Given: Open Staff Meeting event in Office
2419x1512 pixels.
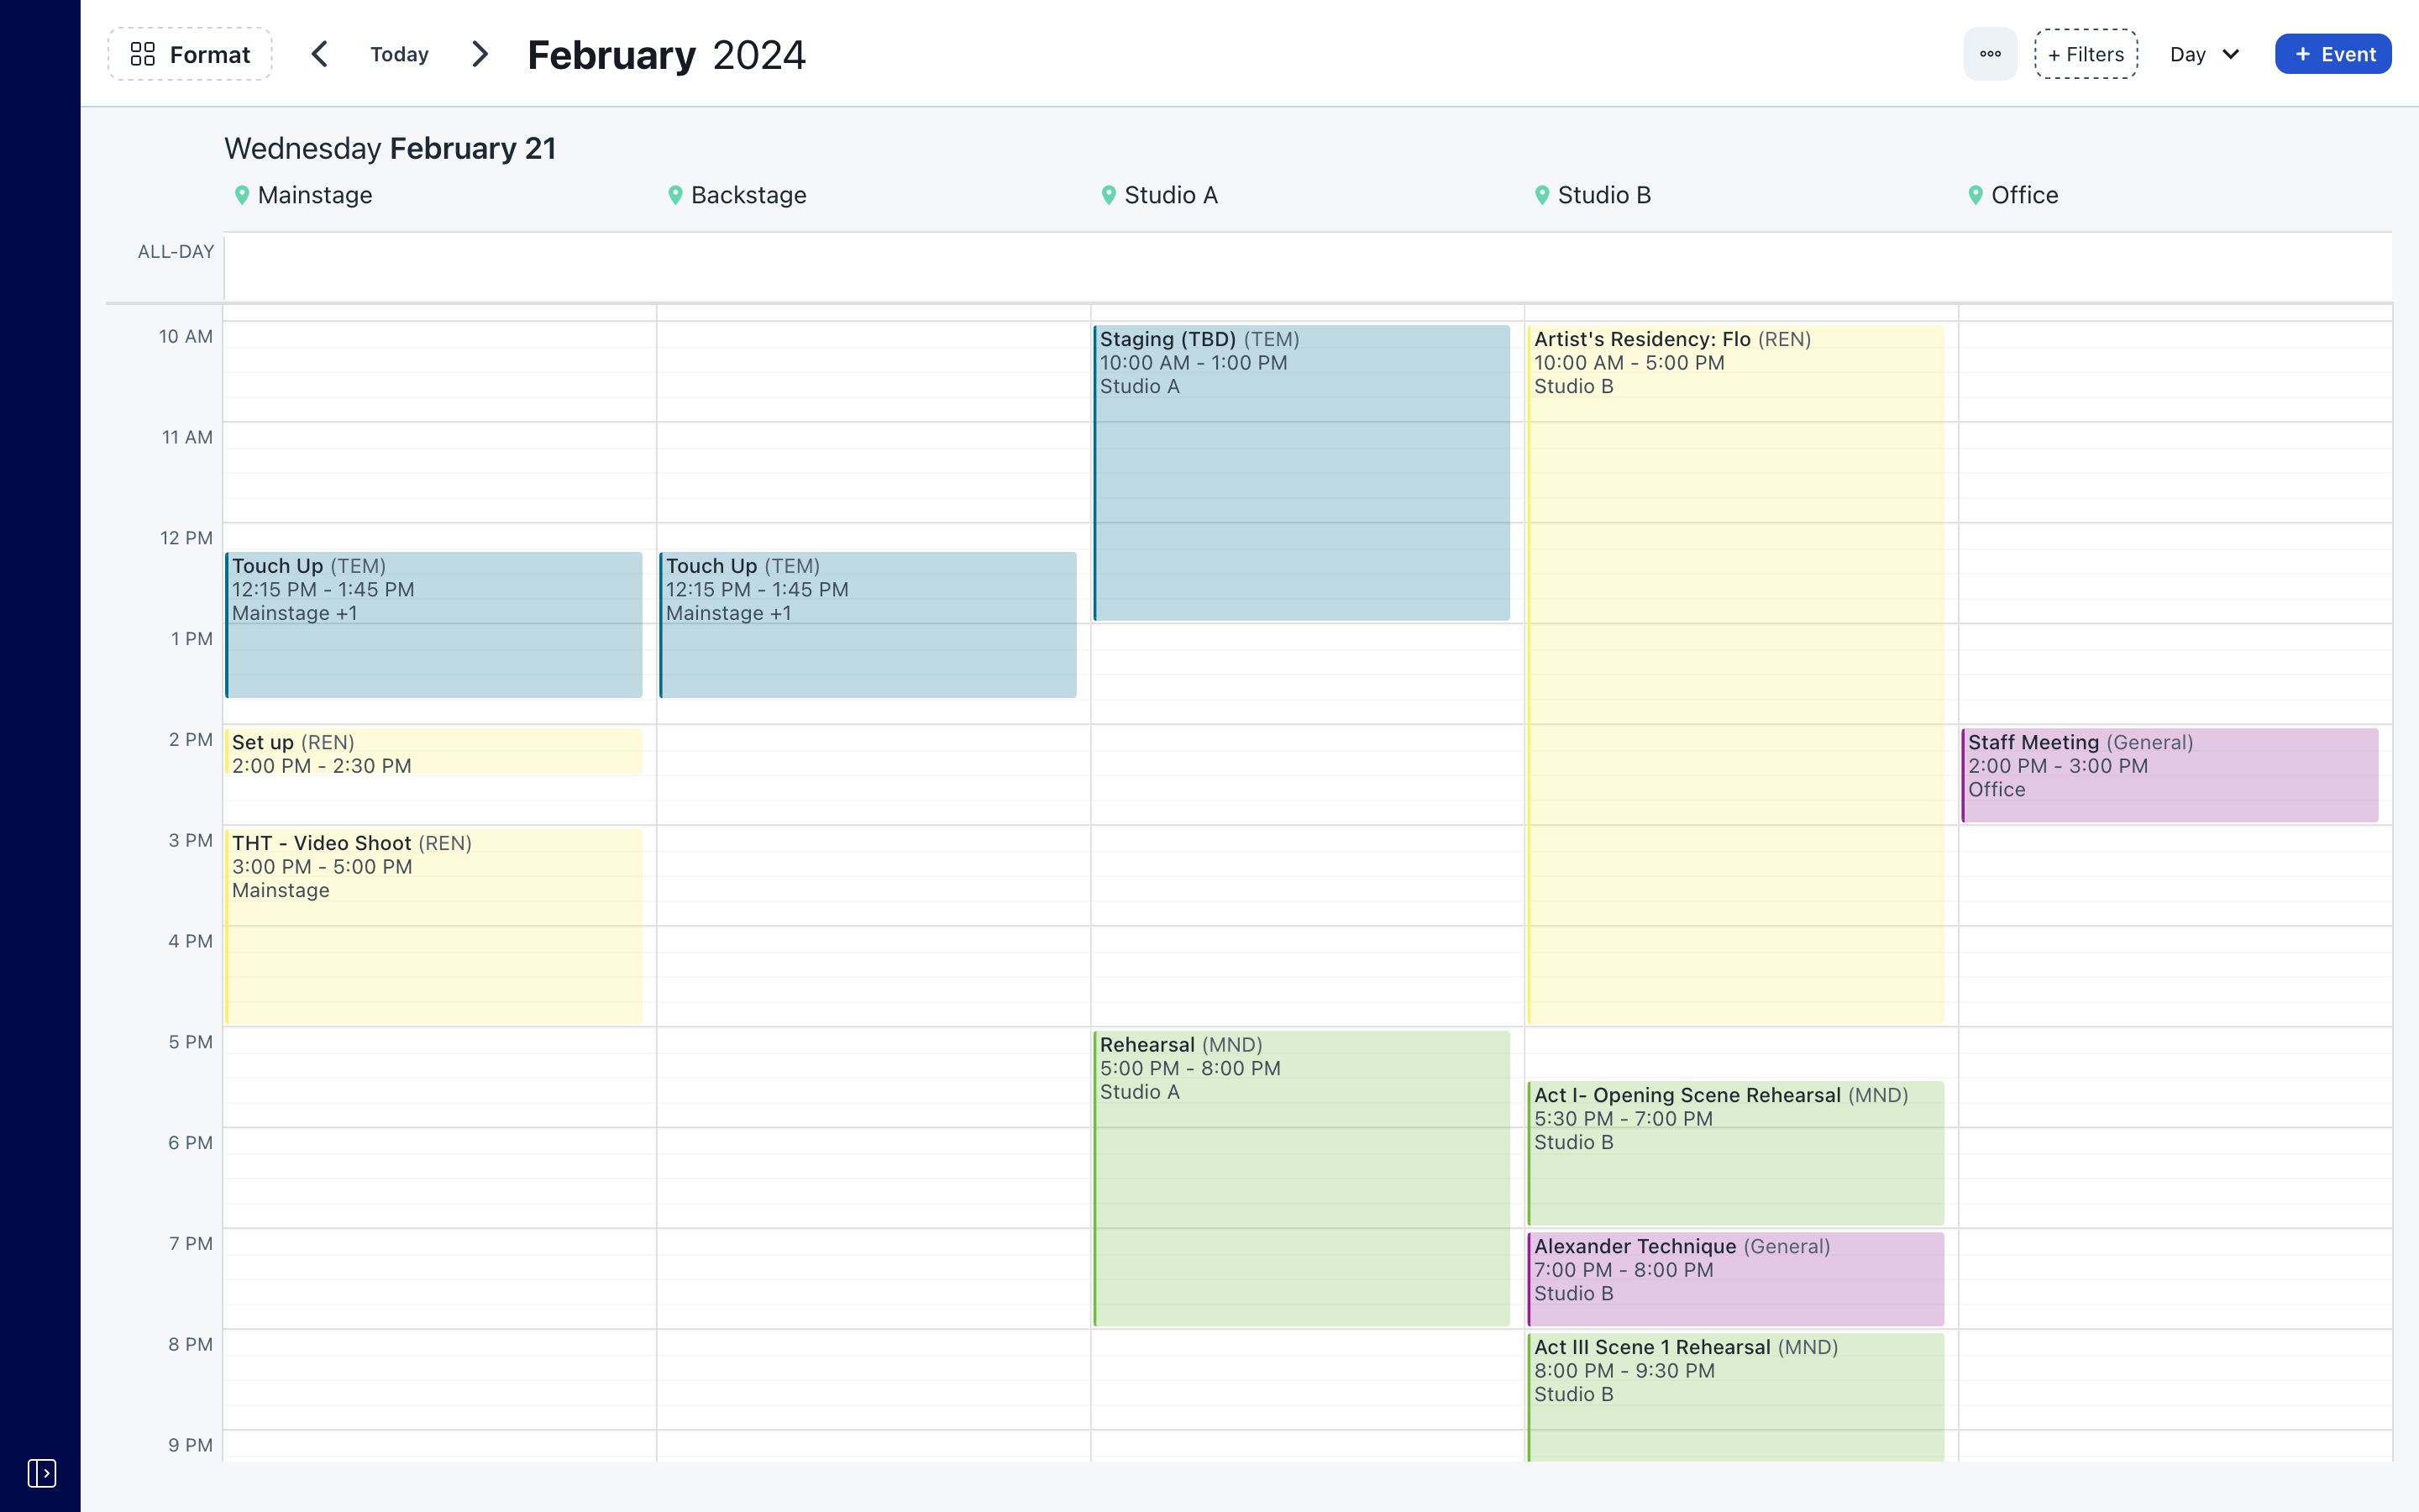Looking at the screenshot, I should click(2169, 775).
